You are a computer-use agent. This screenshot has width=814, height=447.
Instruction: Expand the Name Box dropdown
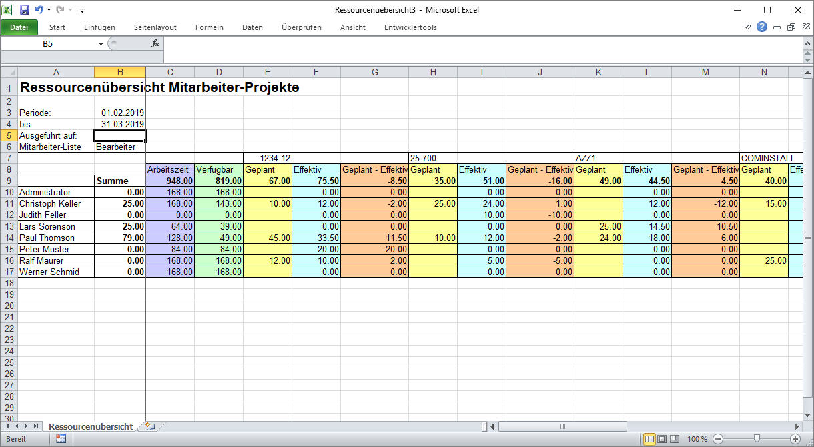[x=101, y=43]
